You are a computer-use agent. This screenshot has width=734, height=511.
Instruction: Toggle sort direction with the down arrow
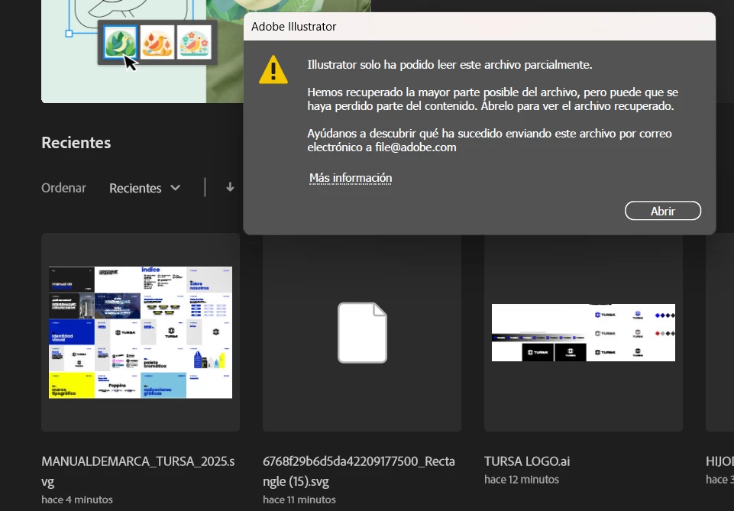pyautogui.click(x=230, y=188)
